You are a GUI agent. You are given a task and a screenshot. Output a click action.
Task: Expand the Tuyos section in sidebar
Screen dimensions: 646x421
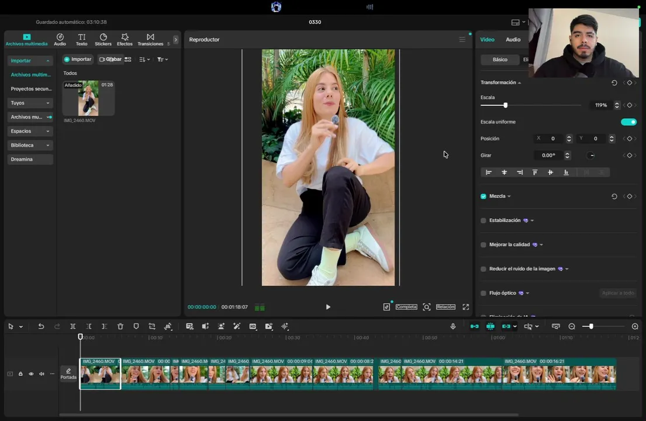pos(30,103)
